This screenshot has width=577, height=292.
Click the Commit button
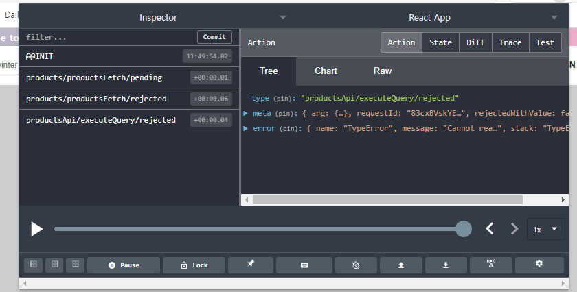point(214,37)
